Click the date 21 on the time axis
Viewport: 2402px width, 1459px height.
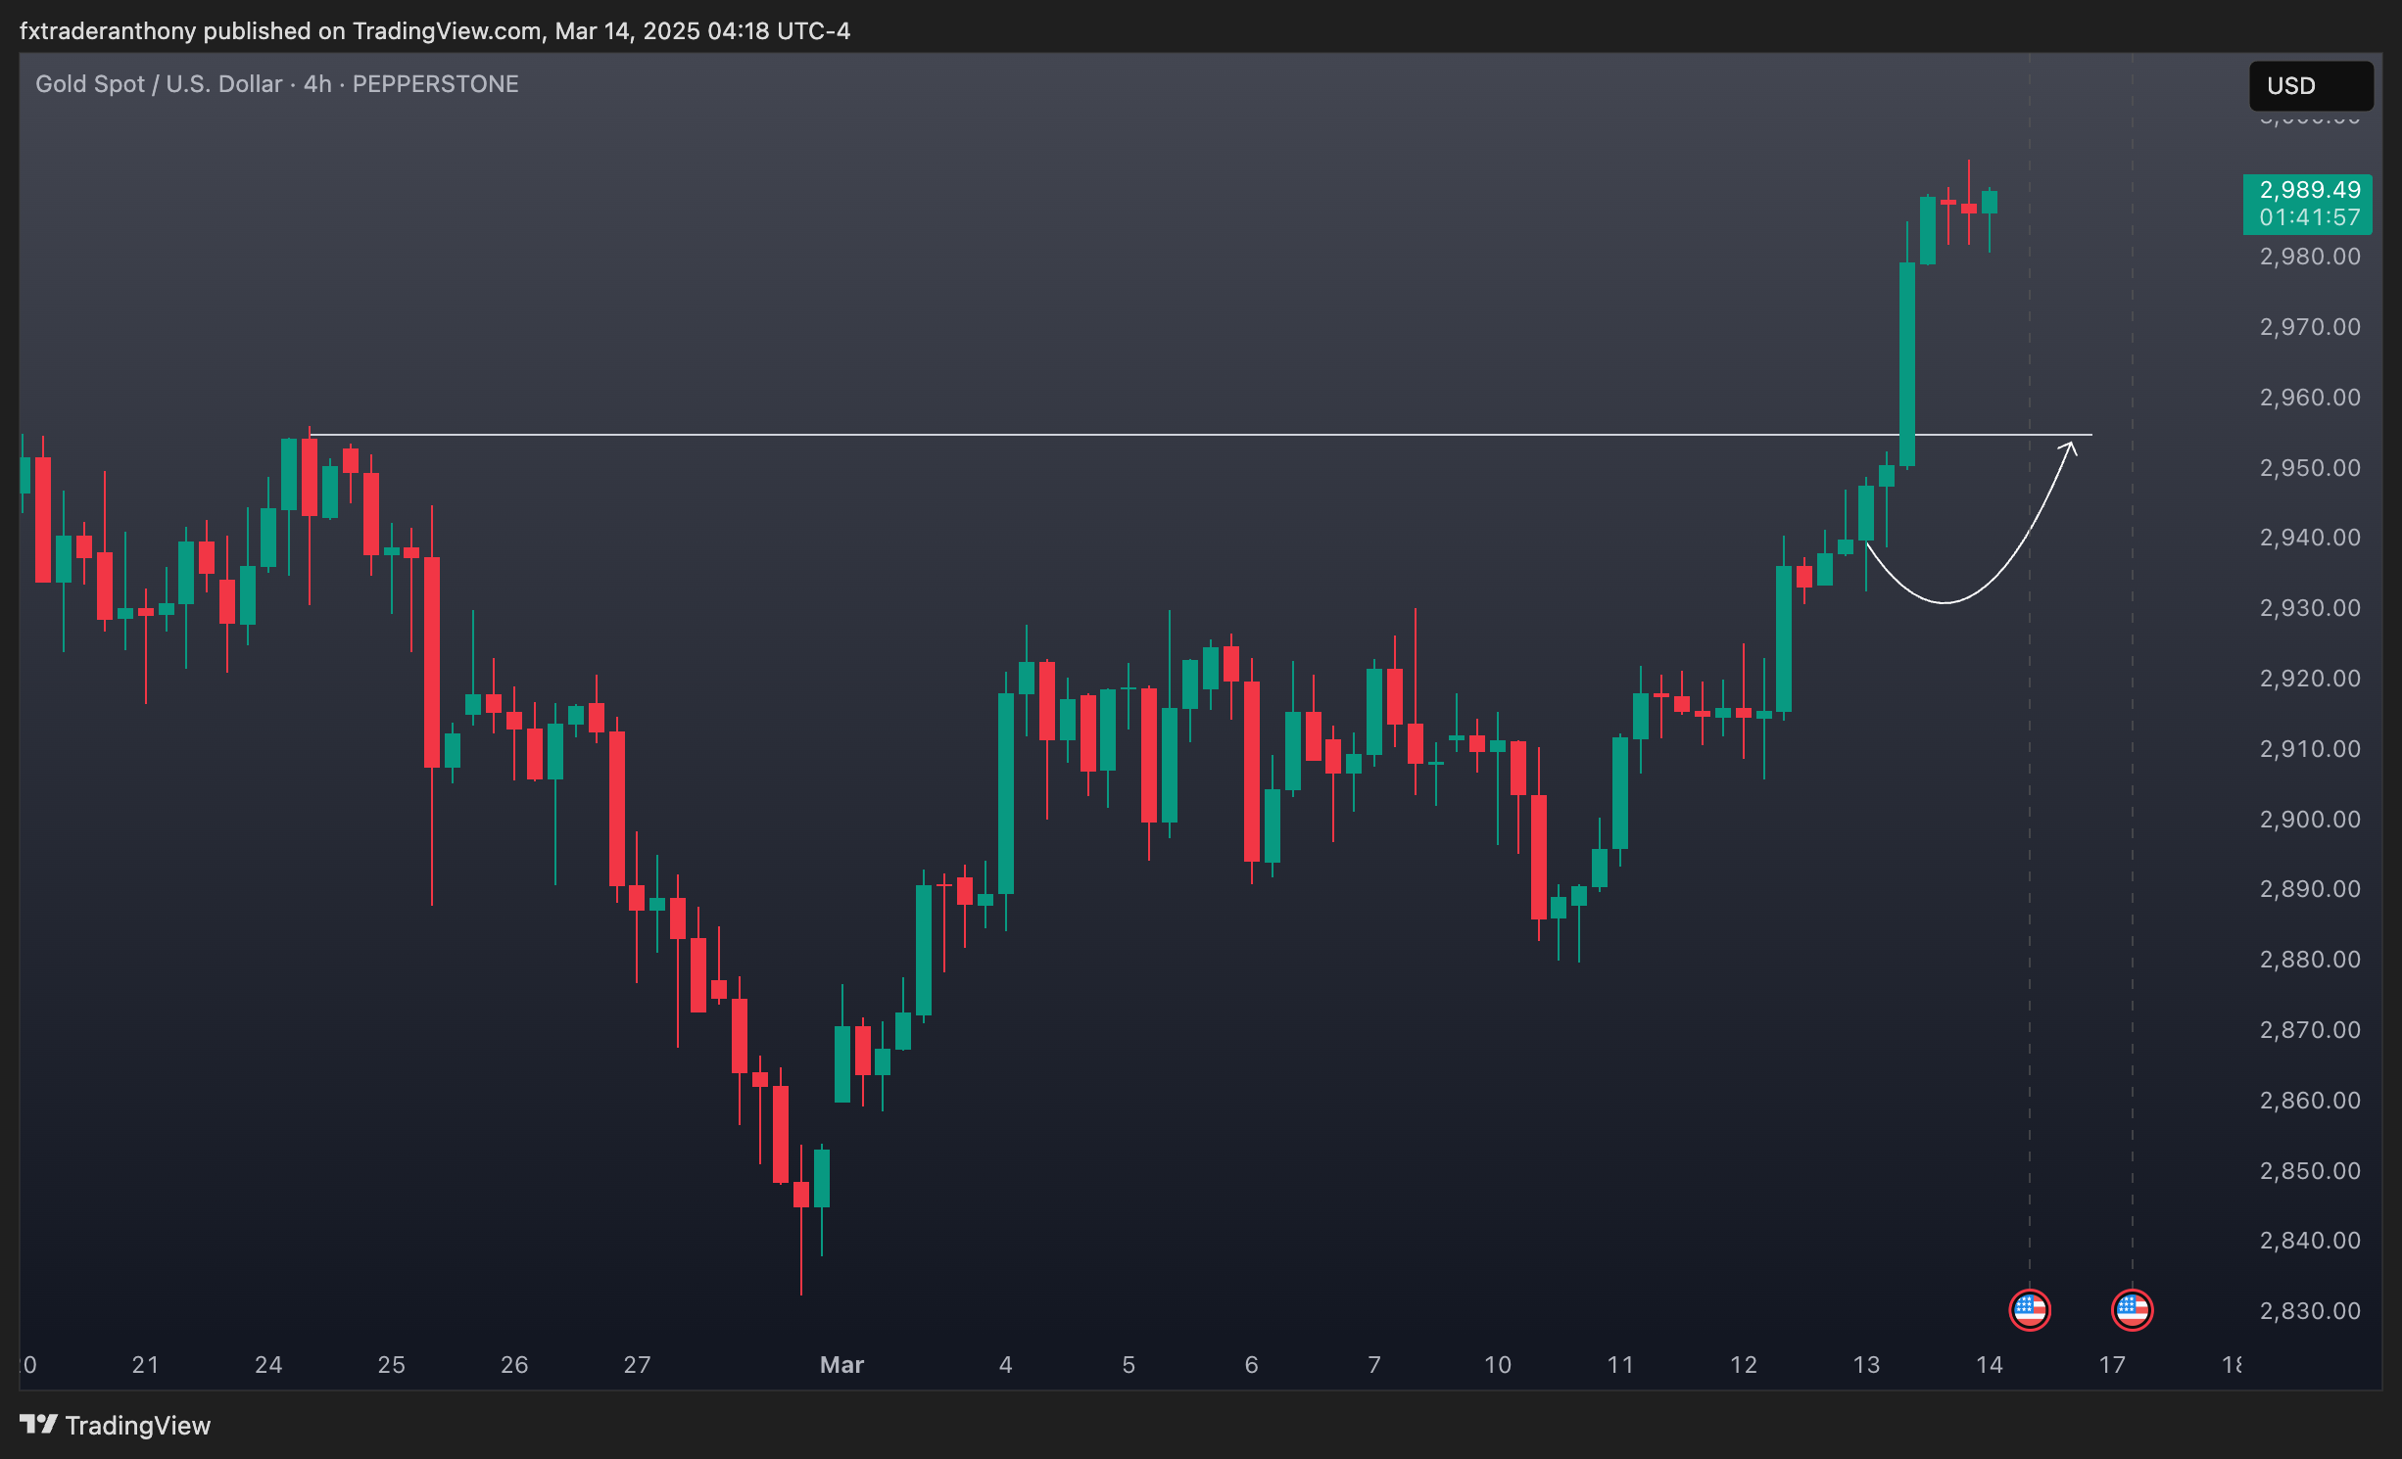145,1365
